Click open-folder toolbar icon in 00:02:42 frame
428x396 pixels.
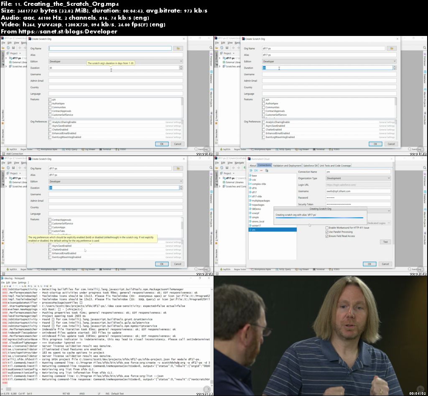217,168
